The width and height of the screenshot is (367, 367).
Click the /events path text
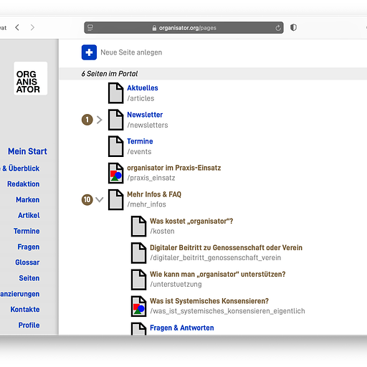[x=139, y=152]
